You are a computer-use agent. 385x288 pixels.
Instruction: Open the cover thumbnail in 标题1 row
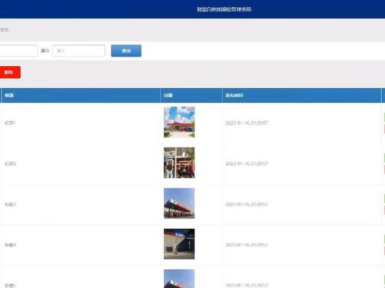coord(179,122)
